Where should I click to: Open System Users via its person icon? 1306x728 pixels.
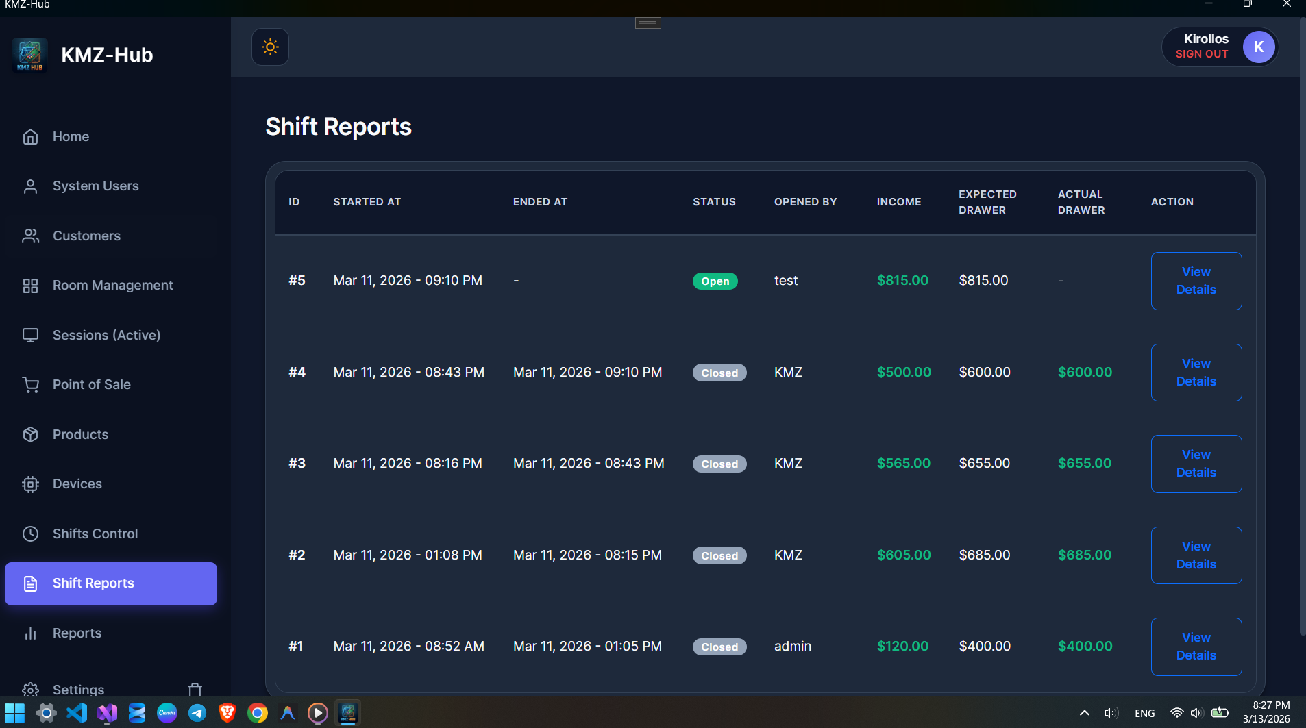point(31,186)
